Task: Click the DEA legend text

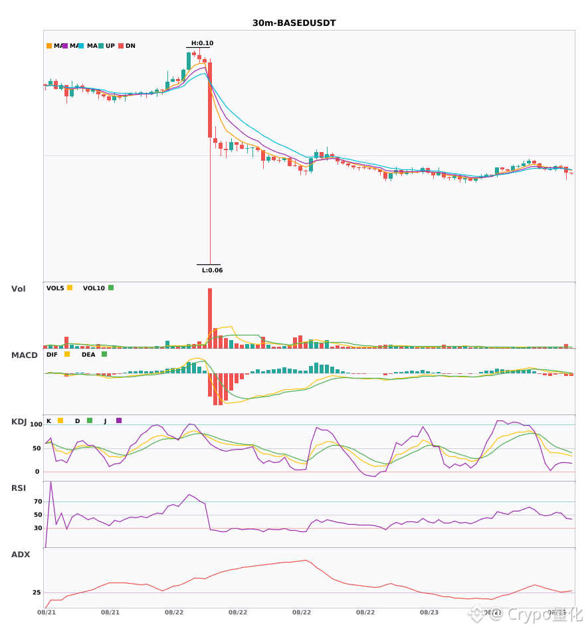Action: pyautogui.click(x=88, y=355)
